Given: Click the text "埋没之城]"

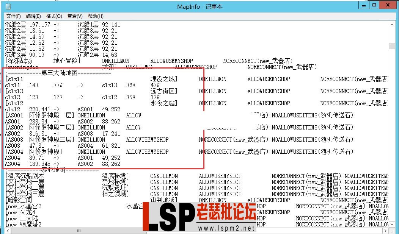Looking at the screenshot, I should (x=164, y=79).
